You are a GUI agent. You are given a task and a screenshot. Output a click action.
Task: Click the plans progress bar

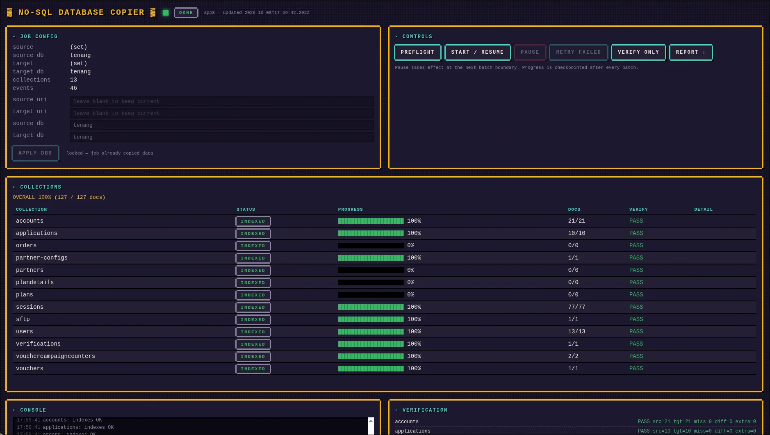click(x=371, y=295)
